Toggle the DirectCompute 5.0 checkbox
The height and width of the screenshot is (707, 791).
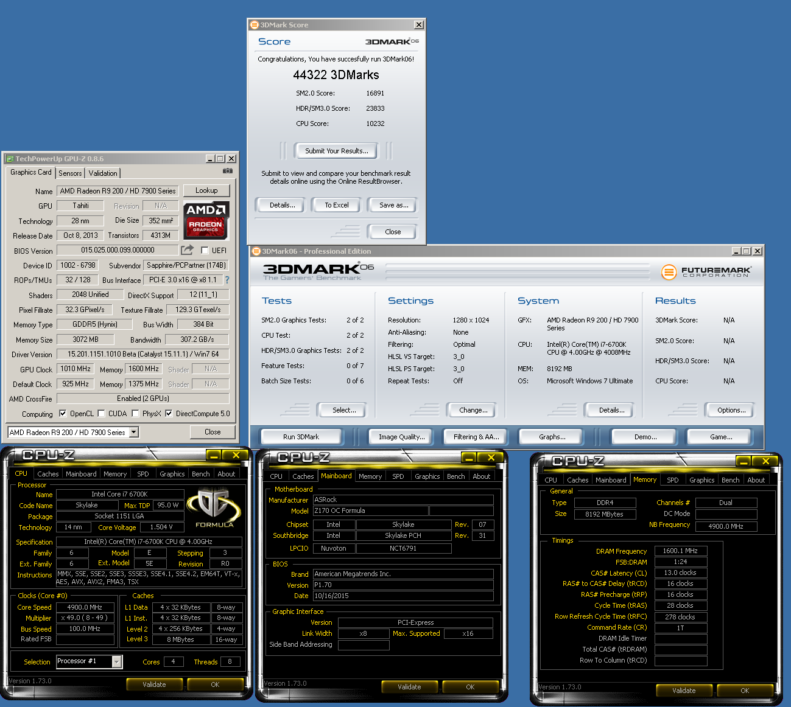coord(169,414)
